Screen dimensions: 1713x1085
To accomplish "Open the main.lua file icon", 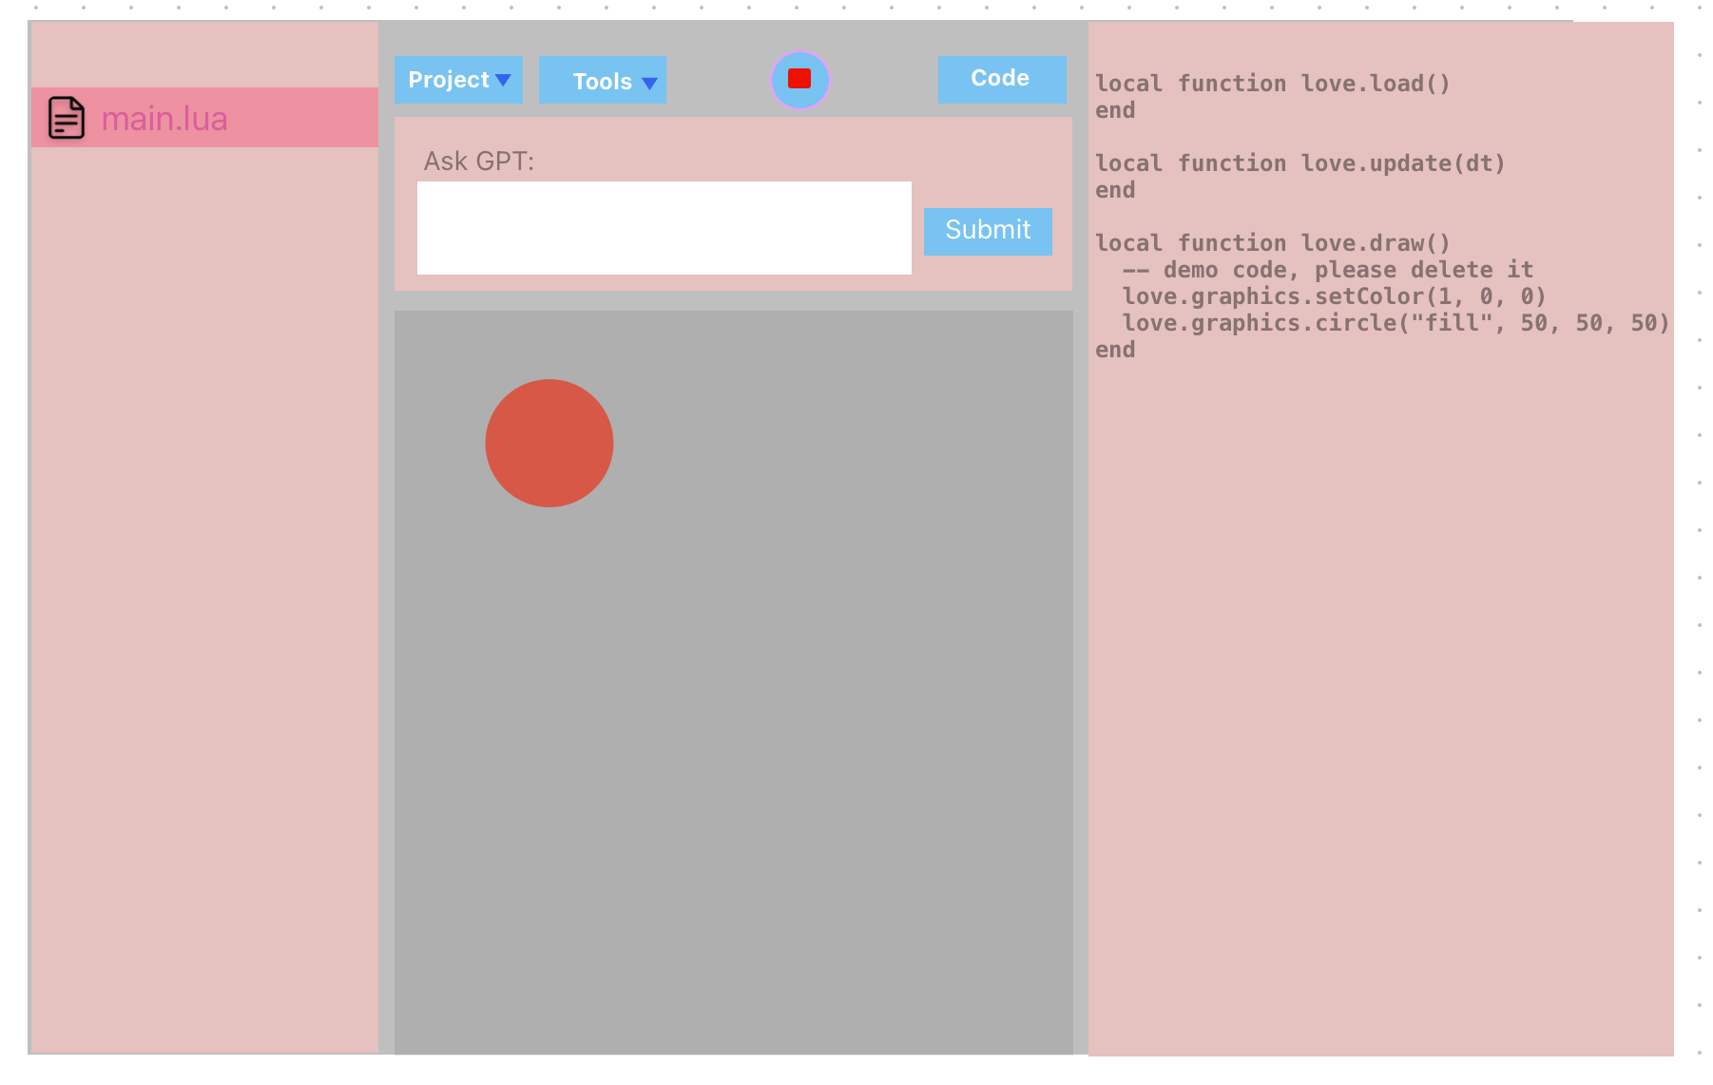I will click(67, 118).
